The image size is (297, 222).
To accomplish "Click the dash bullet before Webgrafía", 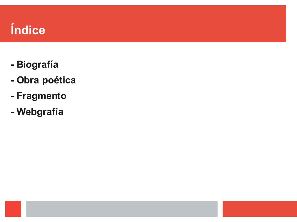I will point(13,113).
